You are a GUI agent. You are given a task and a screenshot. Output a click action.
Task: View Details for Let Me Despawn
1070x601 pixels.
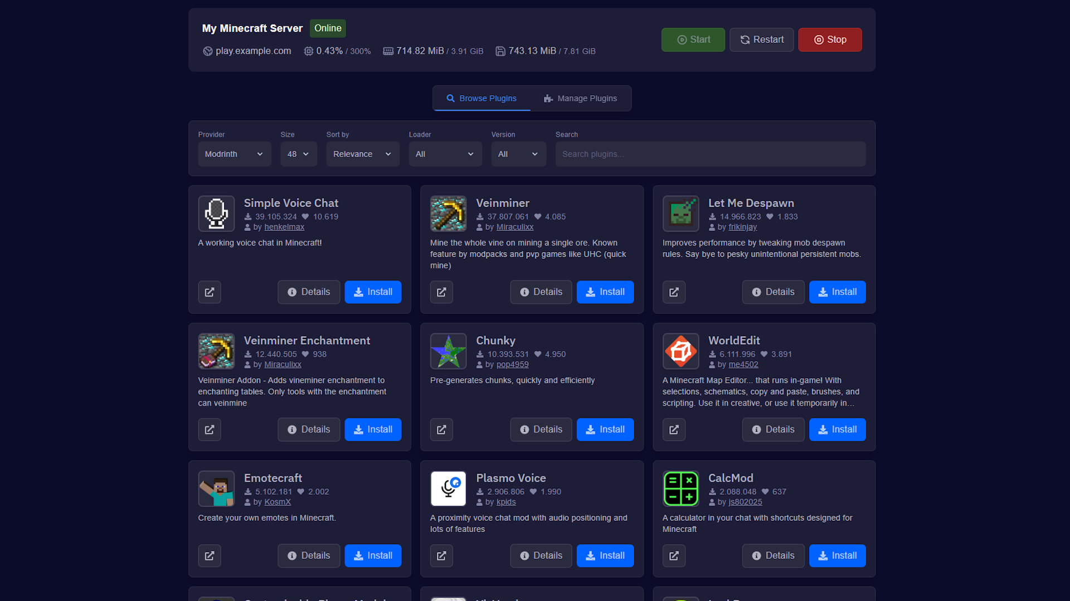click(x=773, y=292)
